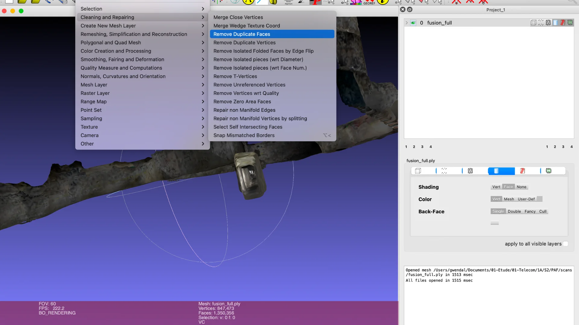
Task: Toggle solid fill cylinder icon in fusion_full layer row
Action: tap(555, 23)
